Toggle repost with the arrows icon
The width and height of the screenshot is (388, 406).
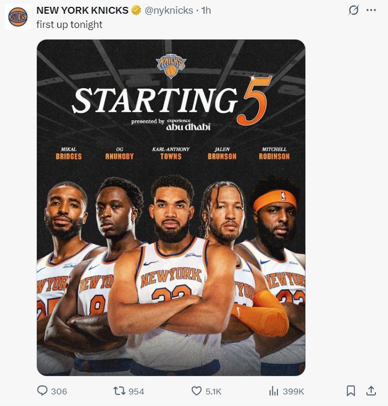click(x=120, y=391)
